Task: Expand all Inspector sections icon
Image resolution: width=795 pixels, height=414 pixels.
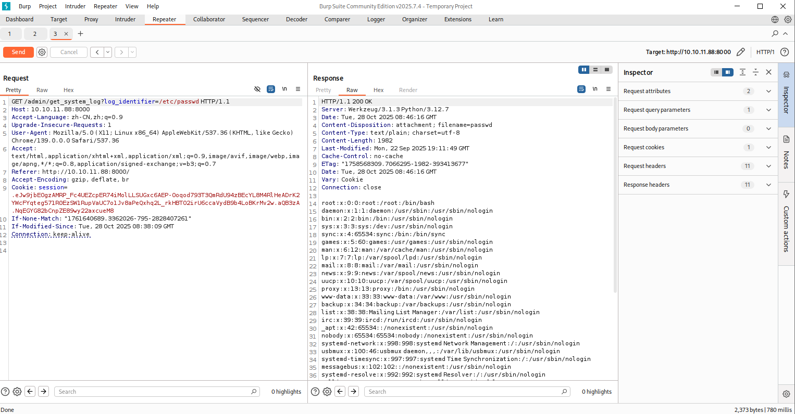Action: (x=742, y=72)
